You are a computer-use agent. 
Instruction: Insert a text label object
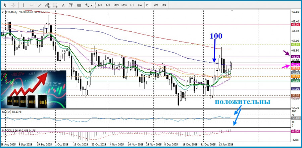[x=71, y=5]
